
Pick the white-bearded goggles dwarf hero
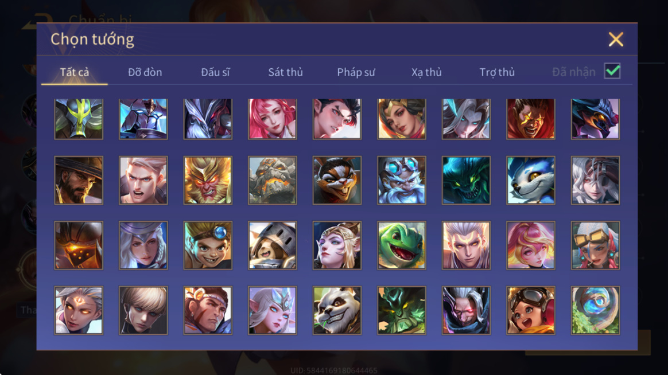[401, 180]
